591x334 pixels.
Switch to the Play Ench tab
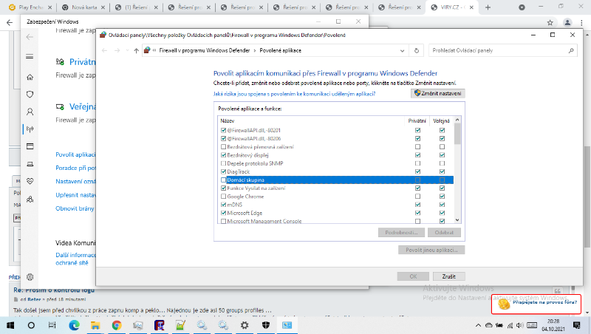pos(30,7)
